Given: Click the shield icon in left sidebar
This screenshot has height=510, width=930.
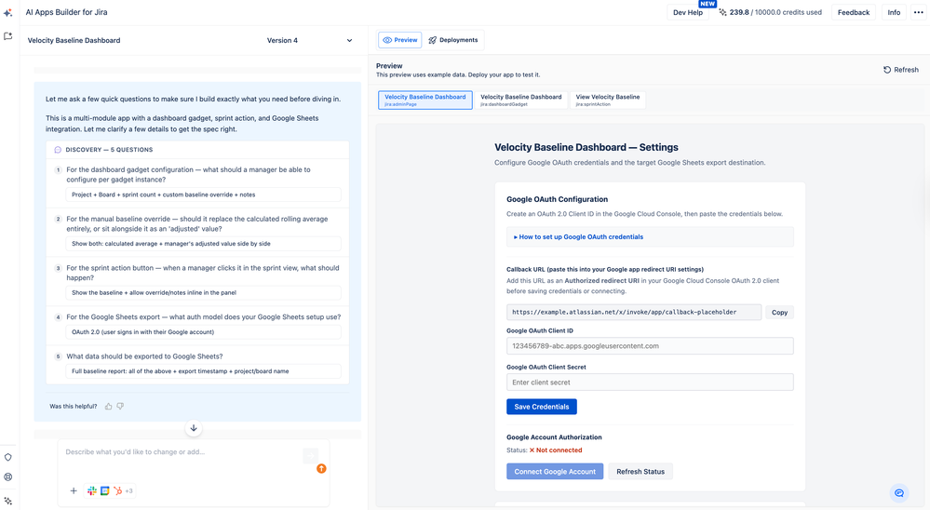Looking at the screenshot, I should (x=7, y=457).
